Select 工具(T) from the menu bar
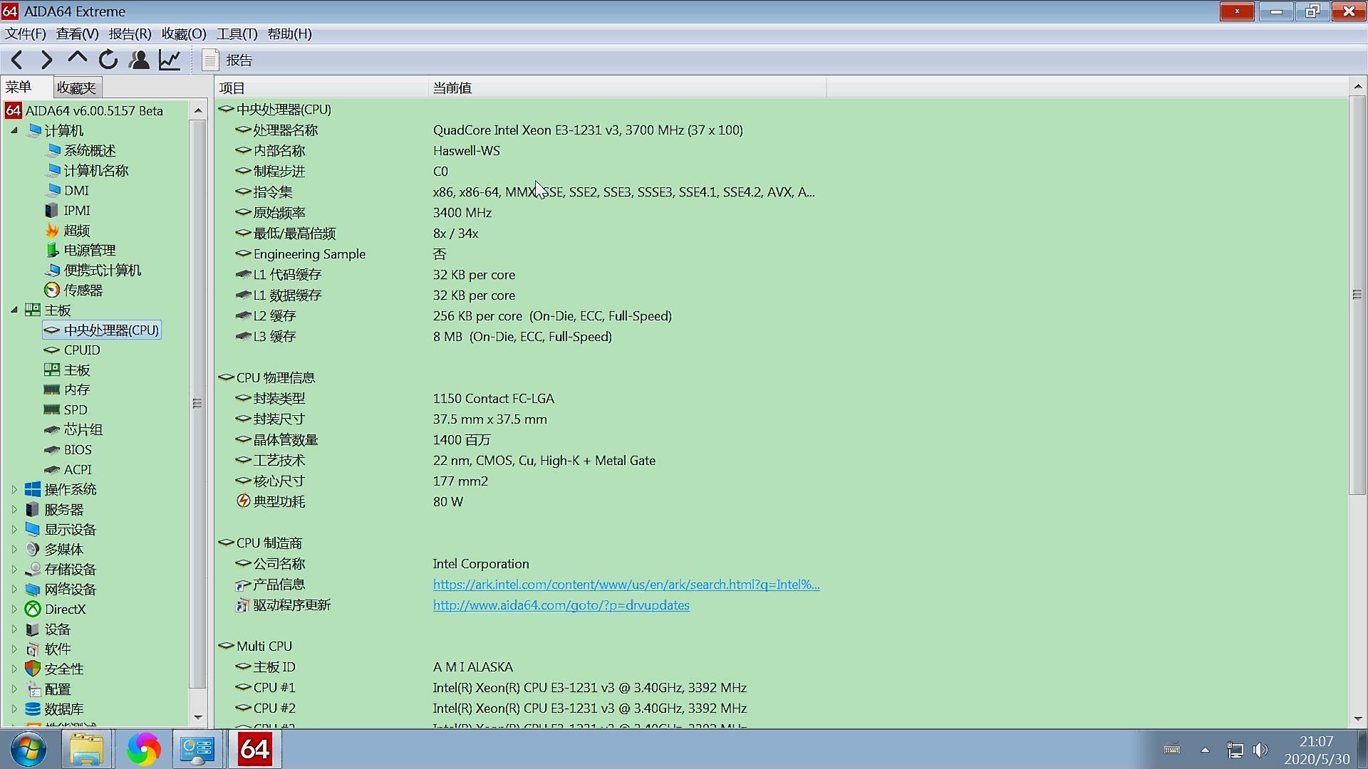Image resolution: width=1368 pixels, height=769 pixels. pos(238,33)
